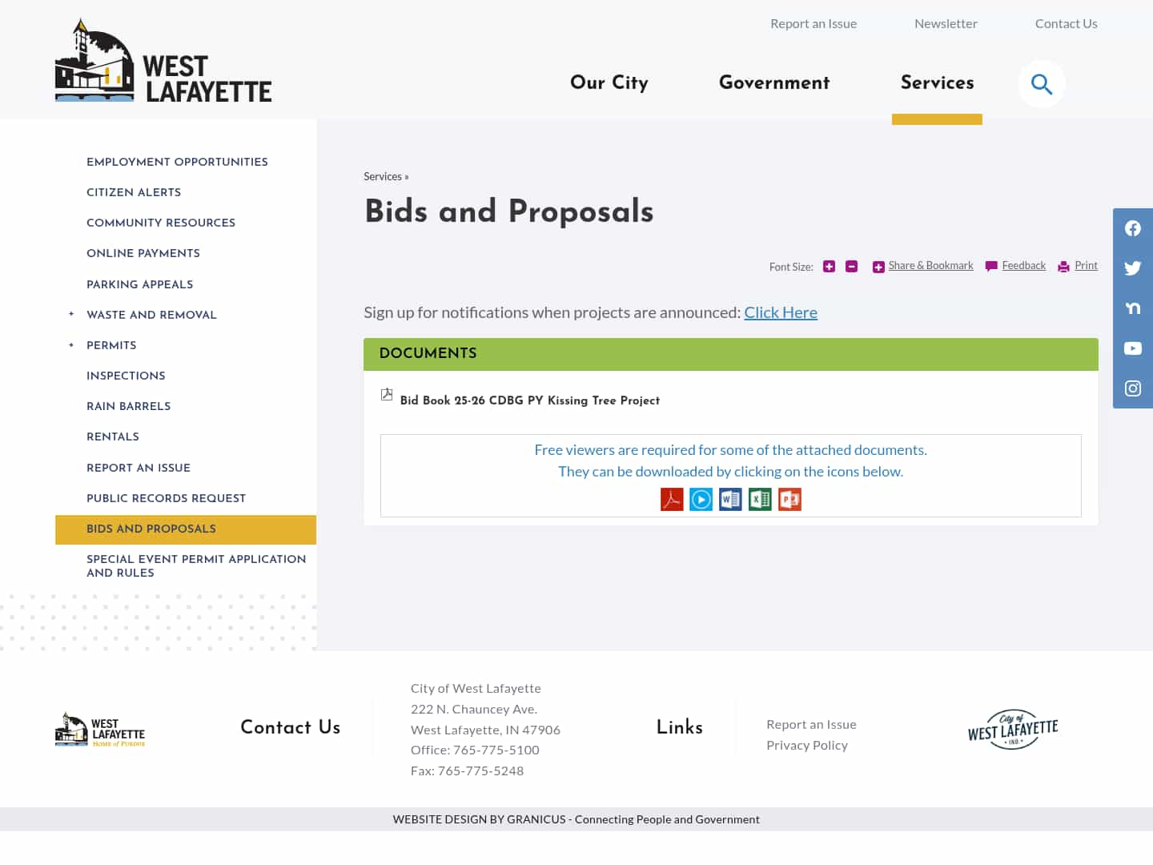Open Bid Book 25-26 CDBG PY Kissing Tree Project
Image resolution: width=1153 pixels, height=865 pixels.
529,400
